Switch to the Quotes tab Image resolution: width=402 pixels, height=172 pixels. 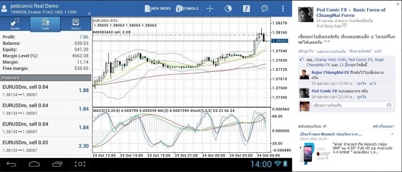pos(15,24)
